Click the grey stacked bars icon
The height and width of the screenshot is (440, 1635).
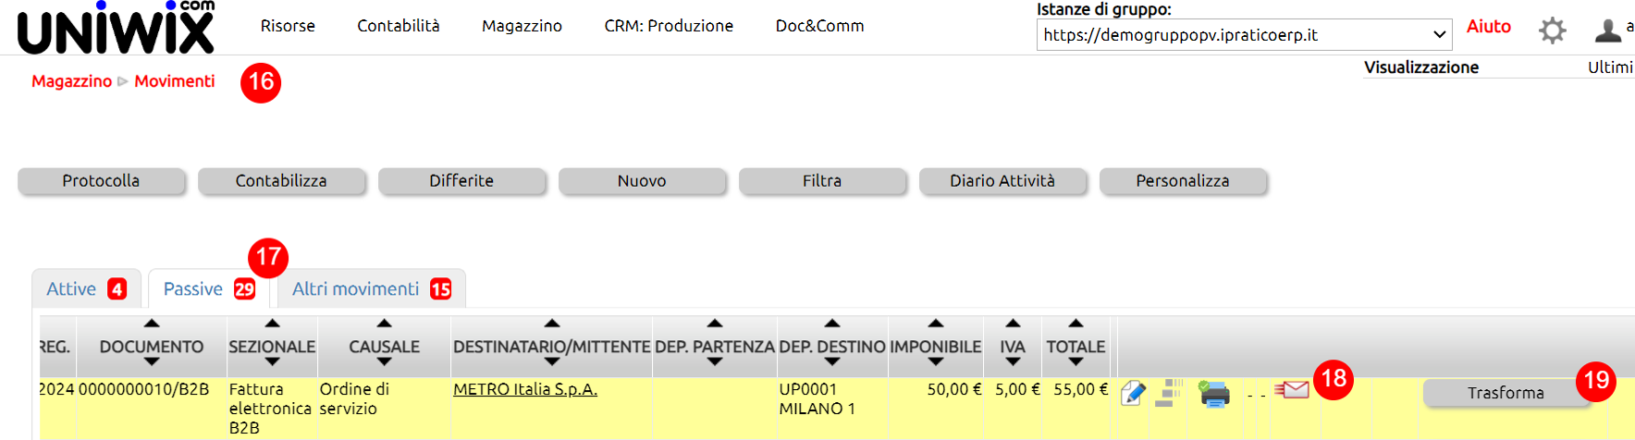pos(1170,393)
